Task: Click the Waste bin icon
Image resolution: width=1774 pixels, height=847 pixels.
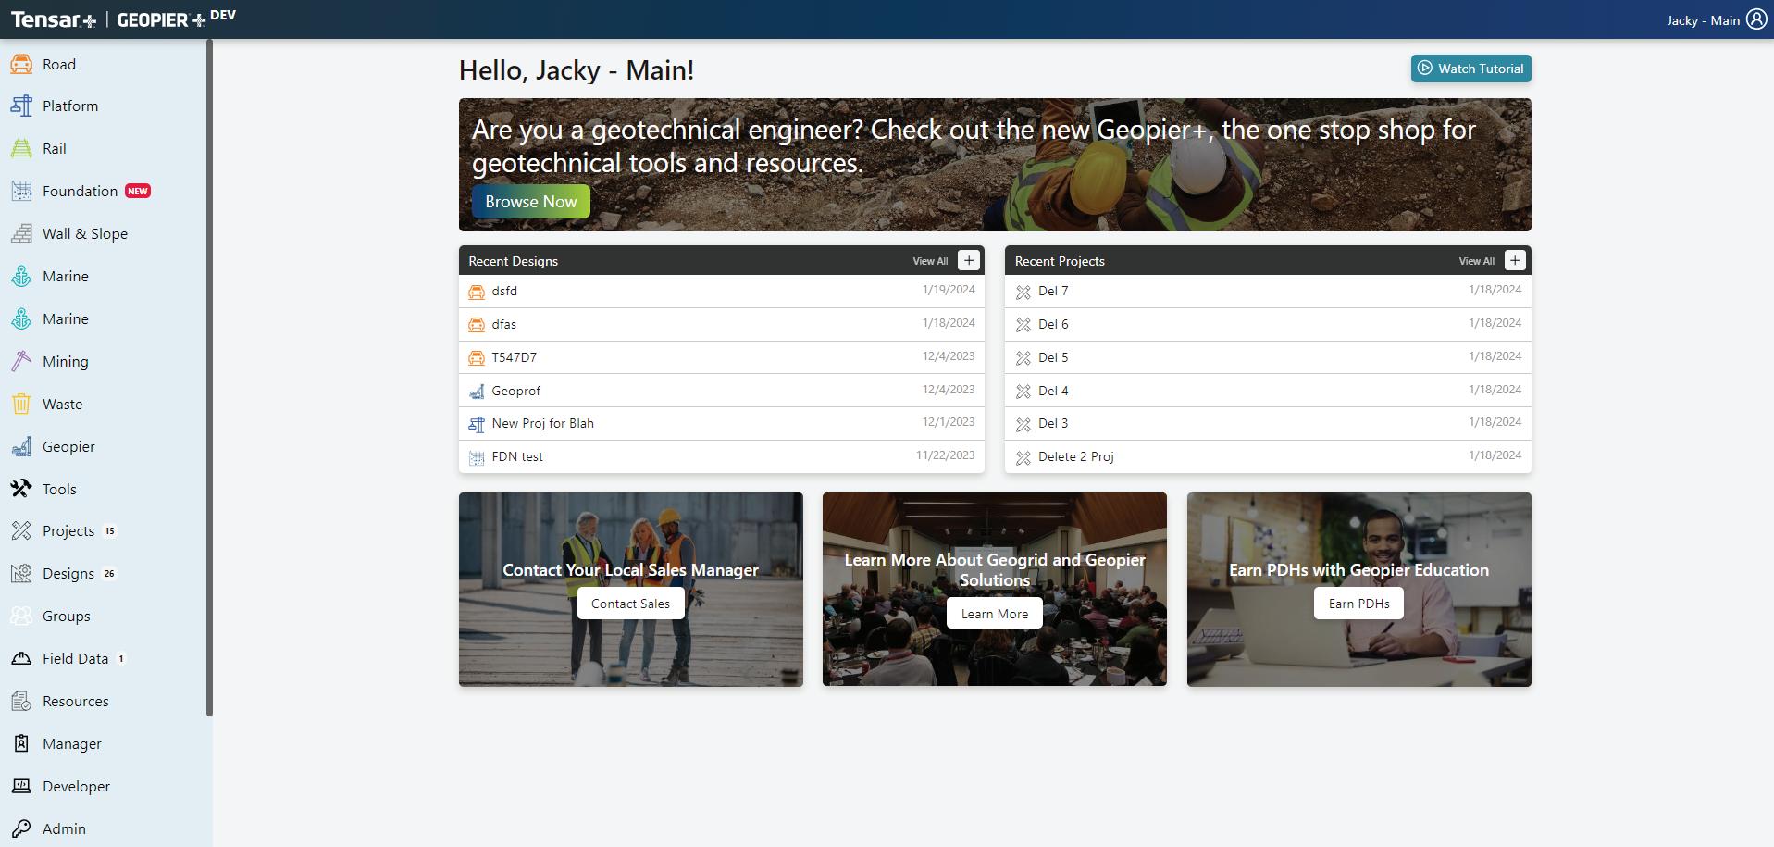Action: [21, 404]
